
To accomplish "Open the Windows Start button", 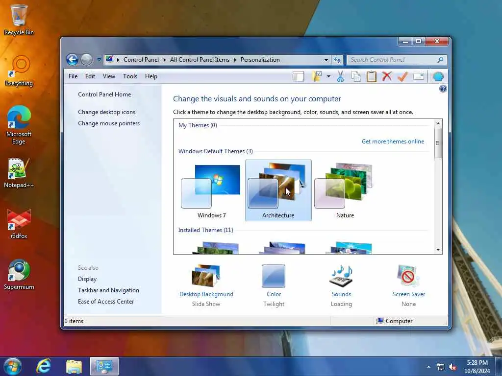I will click(x=13, y=366).
